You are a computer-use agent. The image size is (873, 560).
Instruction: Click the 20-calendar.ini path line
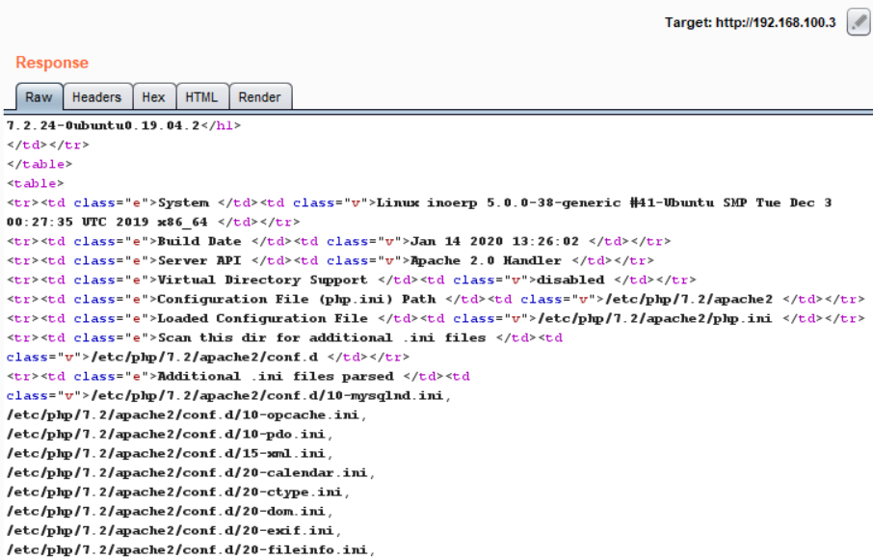point(191,472)
